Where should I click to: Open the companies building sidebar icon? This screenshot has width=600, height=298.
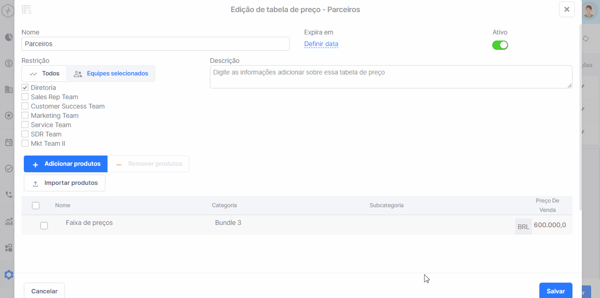click(x=8, y=89)
